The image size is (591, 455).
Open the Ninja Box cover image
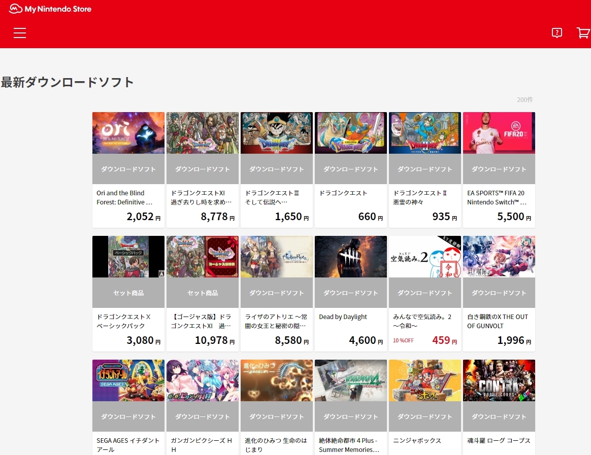[425, 380]
